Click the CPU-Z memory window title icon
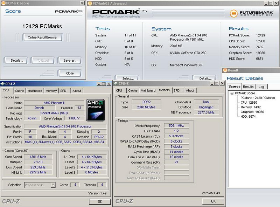280x207 pixels. point(116,83)
